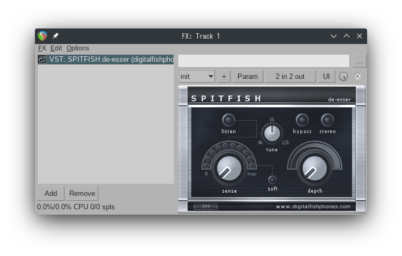Click the Remove FX button
402x256 pixels.
pos(82,193)
